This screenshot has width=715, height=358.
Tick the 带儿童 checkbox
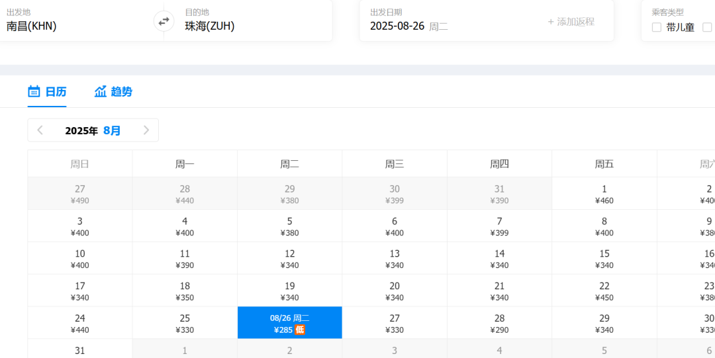point(657,27)
